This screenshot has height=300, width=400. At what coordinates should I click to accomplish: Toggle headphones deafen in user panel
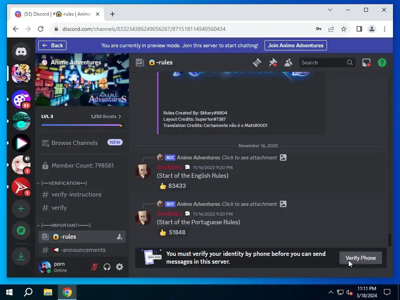(x=107, y=267)
